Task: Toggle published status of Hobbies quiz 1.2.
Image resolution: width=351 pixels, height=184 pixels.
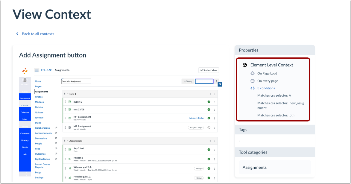Action: click(x=209, y=178)
